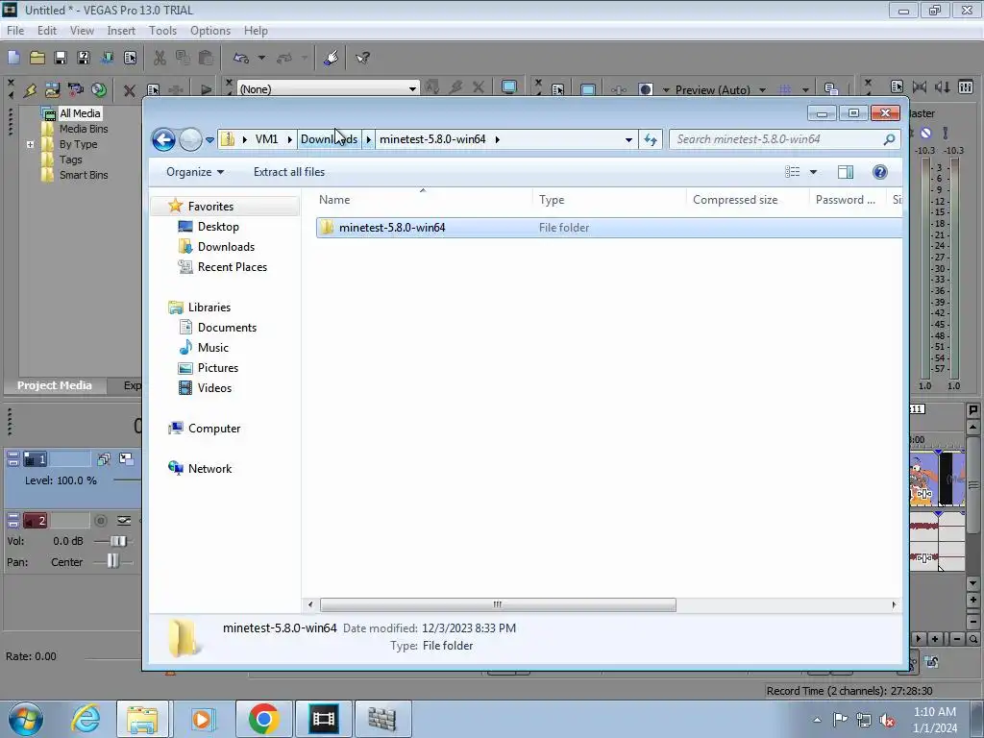Click the Downloads breadcrumb in address bar

pos(329,139)
